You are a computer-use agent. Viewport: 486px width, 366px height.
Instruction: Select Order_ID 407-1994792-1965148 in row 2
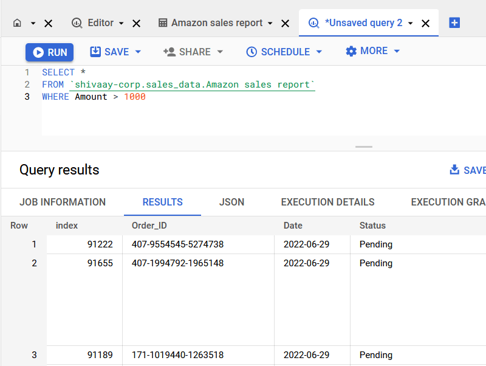click(179, 263)
